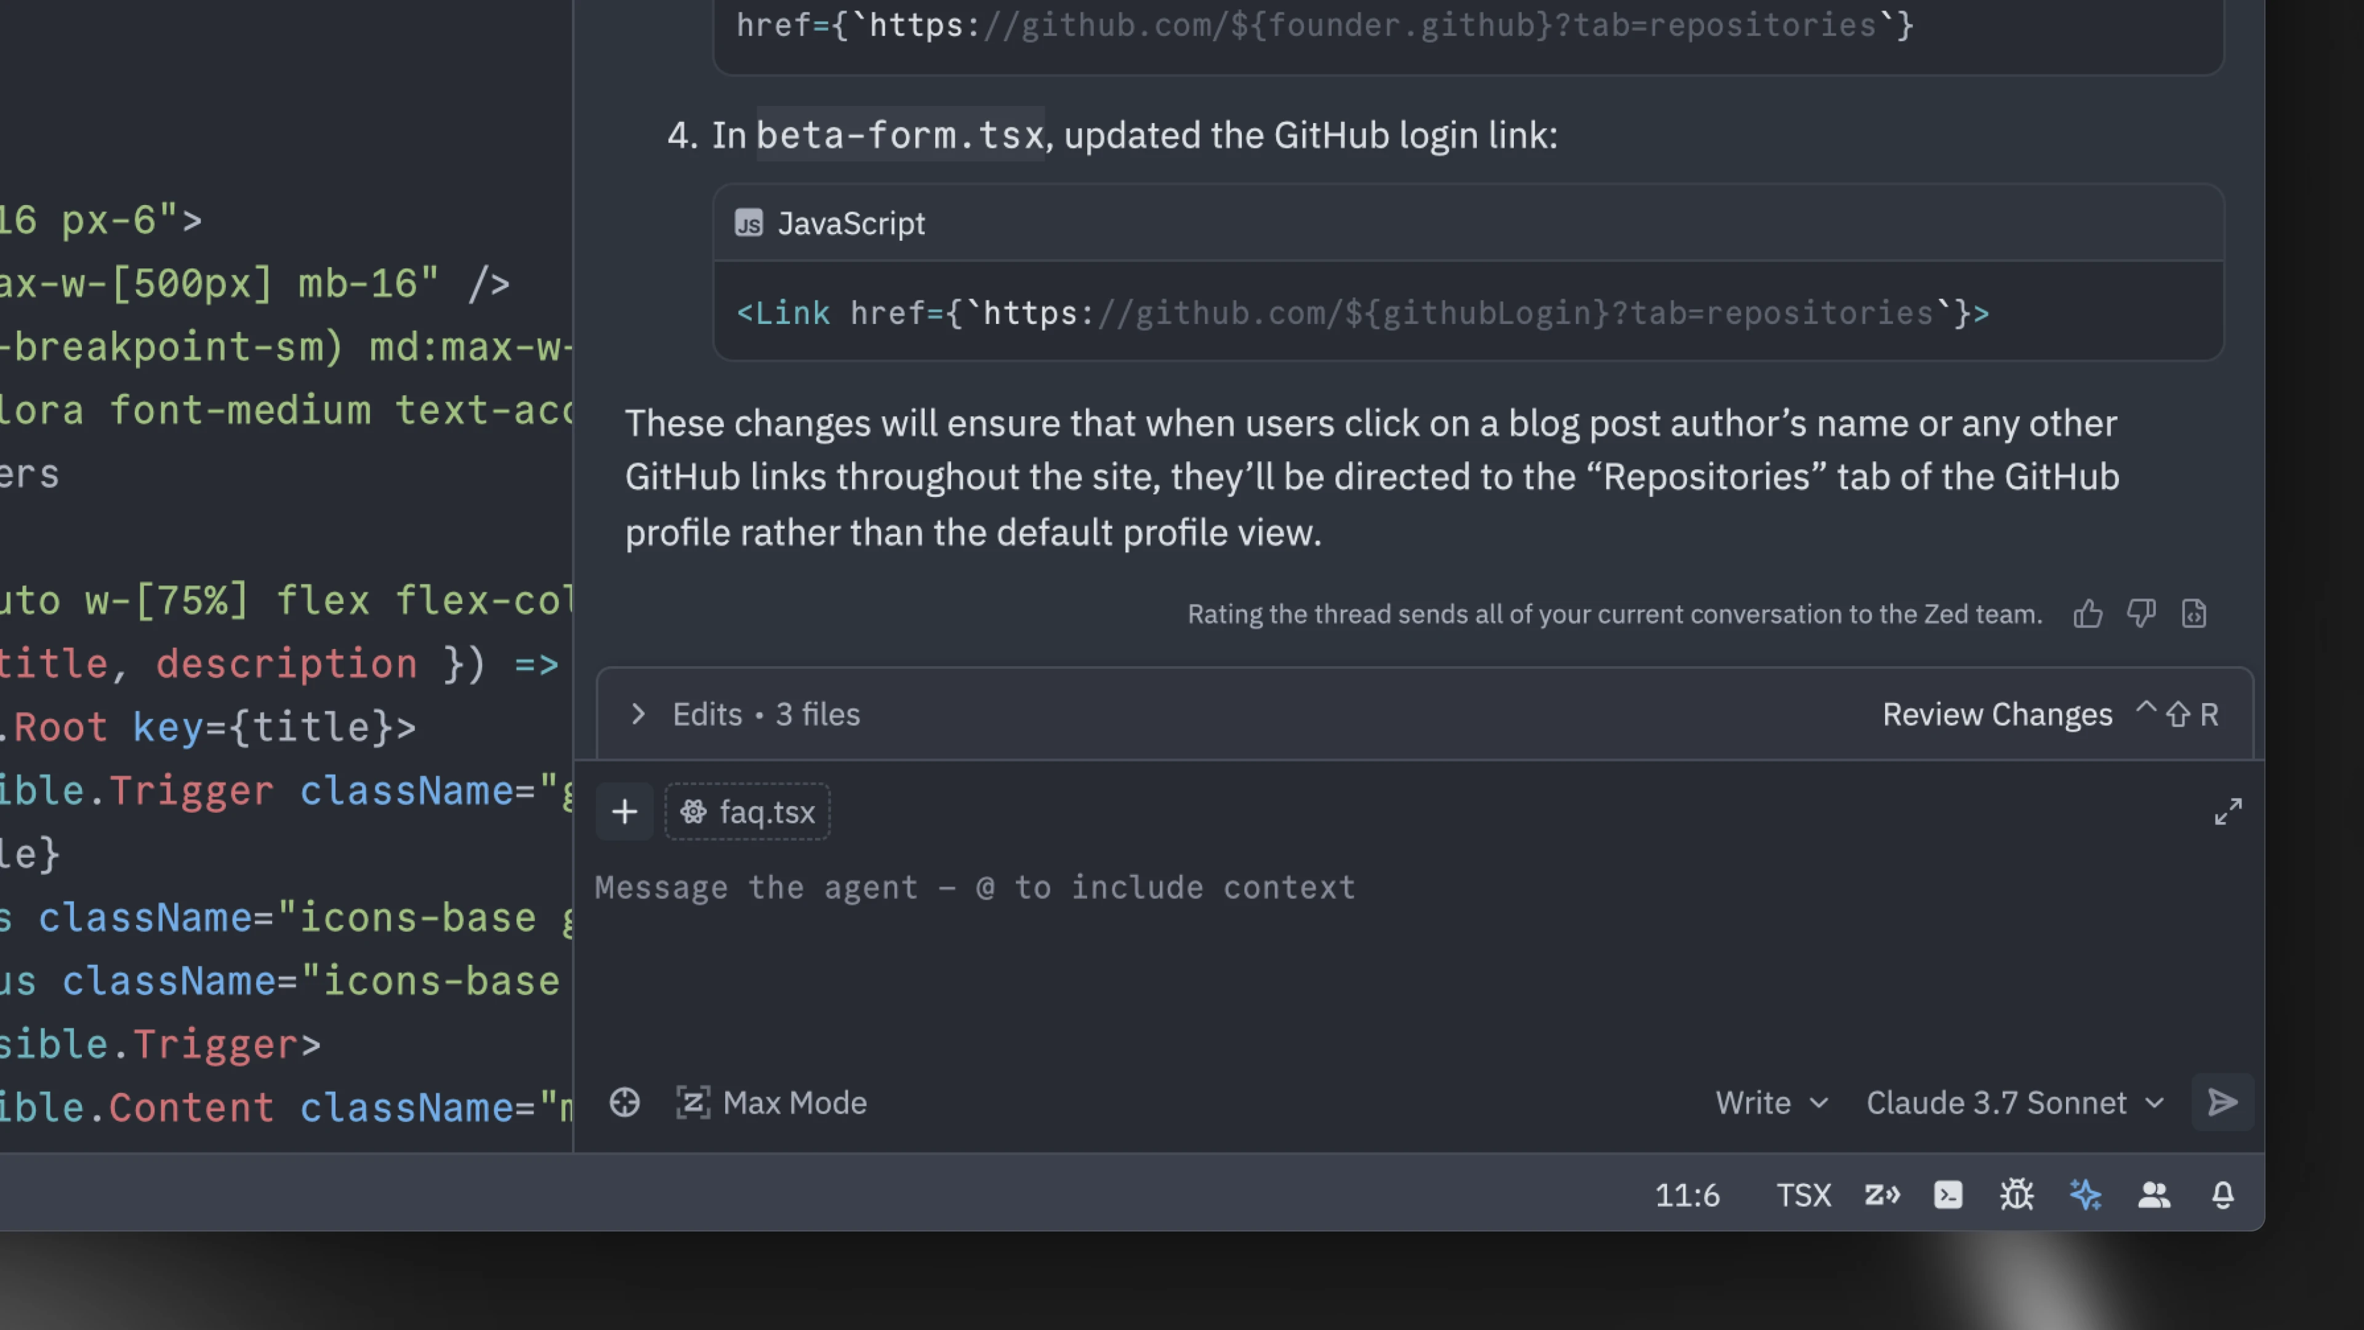Click the faq.tsx context chip
The image size is (2364, 1330).
click(748, 812)
